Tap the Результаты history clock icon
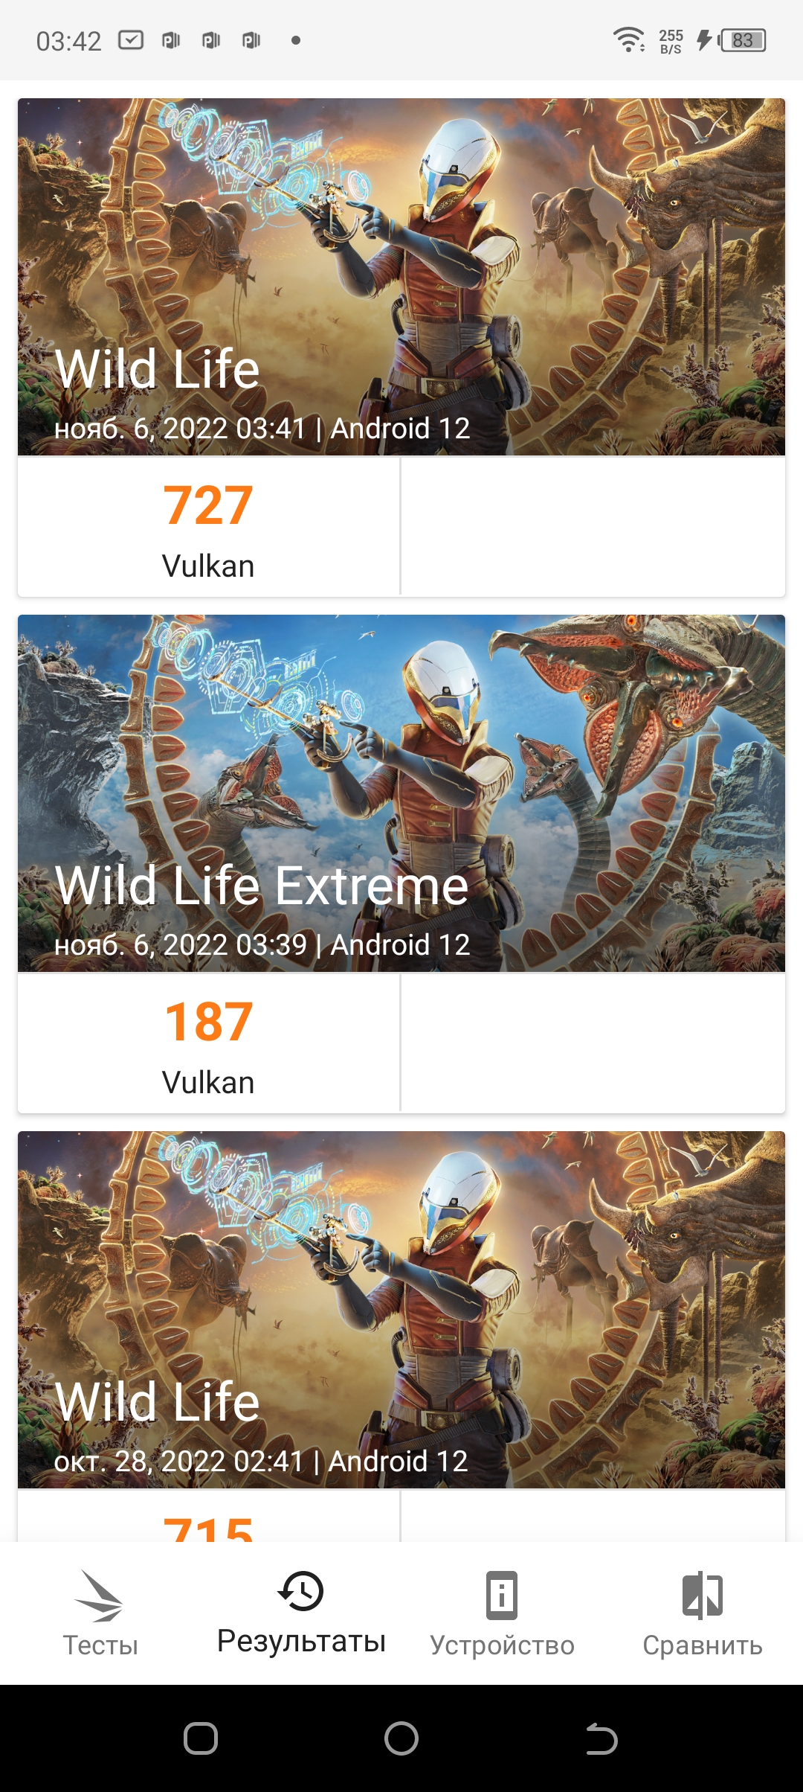803x1792 pixels. pyautogui.click(x=300, y=1591)
